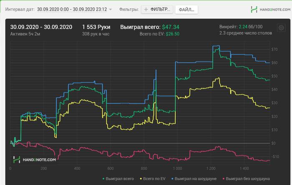Click the plus icon on filter button
Image resolution: width=292 pixels, height=185 pixels.
pyautogui.click(x=146, y=10)
